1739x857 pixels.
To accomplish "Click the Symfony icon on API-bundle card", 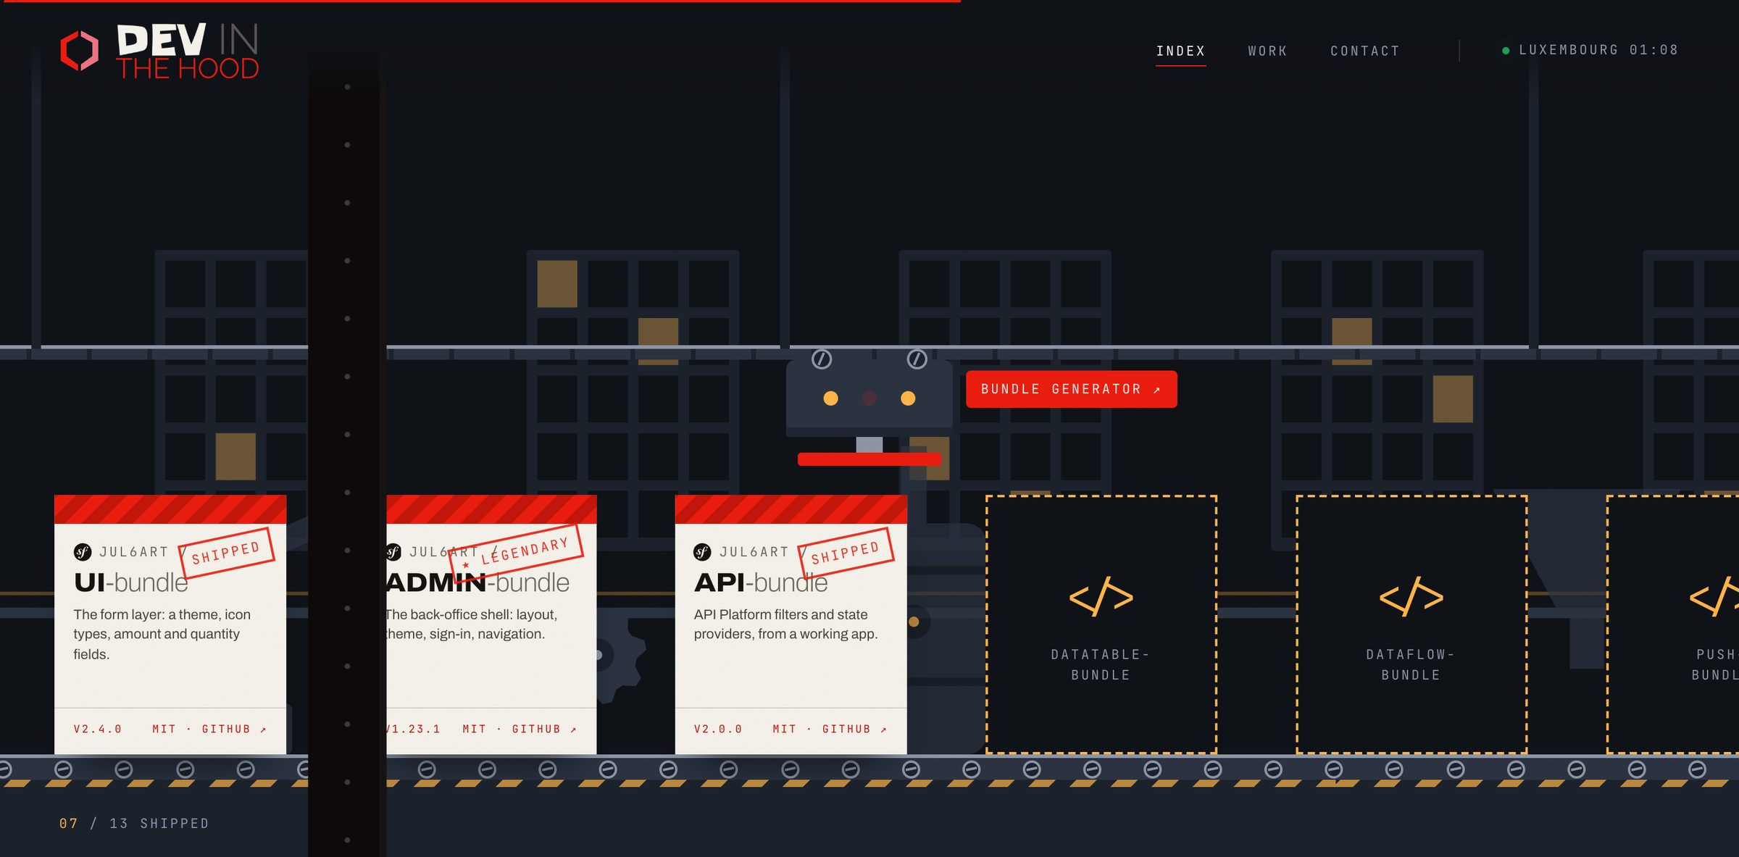I will click(702, 552).
